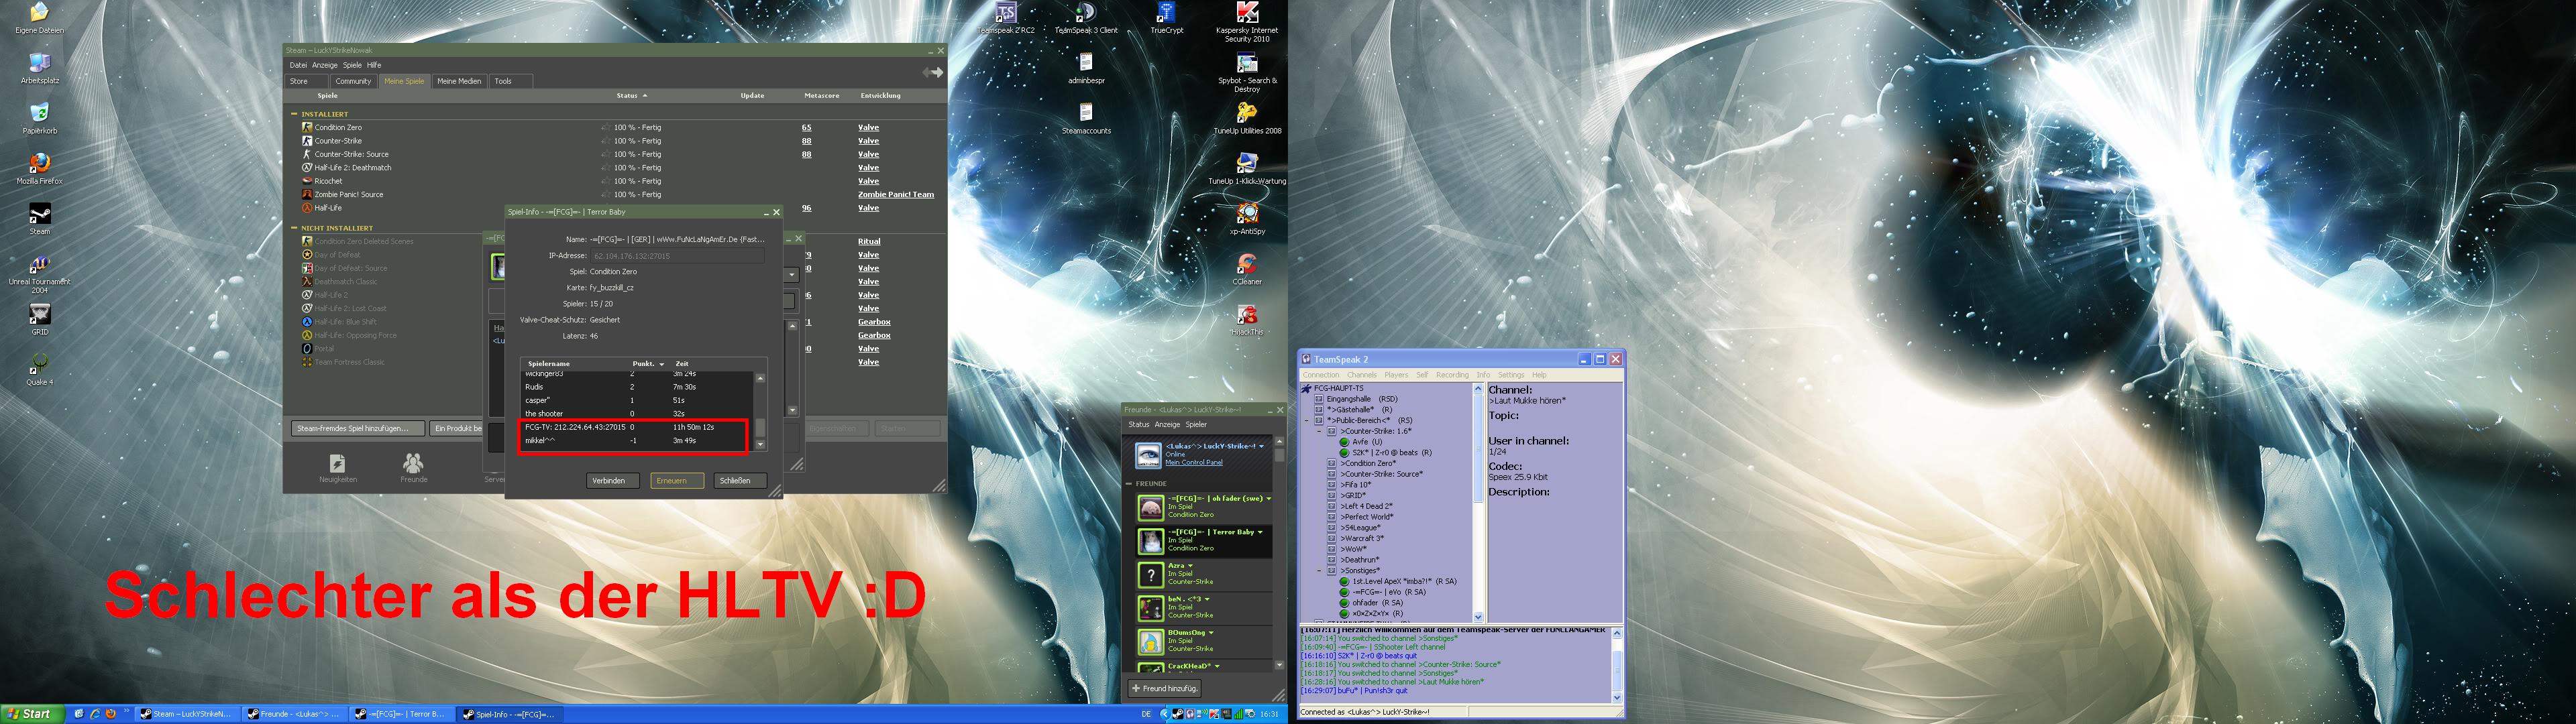Click the Team Fortress Classic icon
Viewport: 2576px width, 724px height.
pos(307,362)
